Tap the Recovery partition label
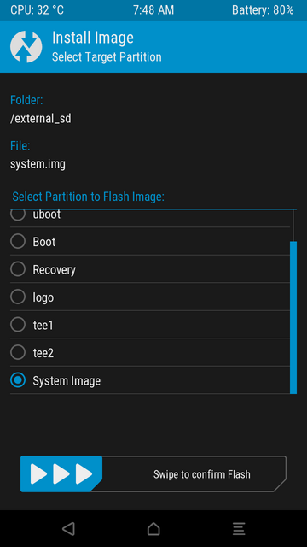307x547 pixels. [54, 270]
